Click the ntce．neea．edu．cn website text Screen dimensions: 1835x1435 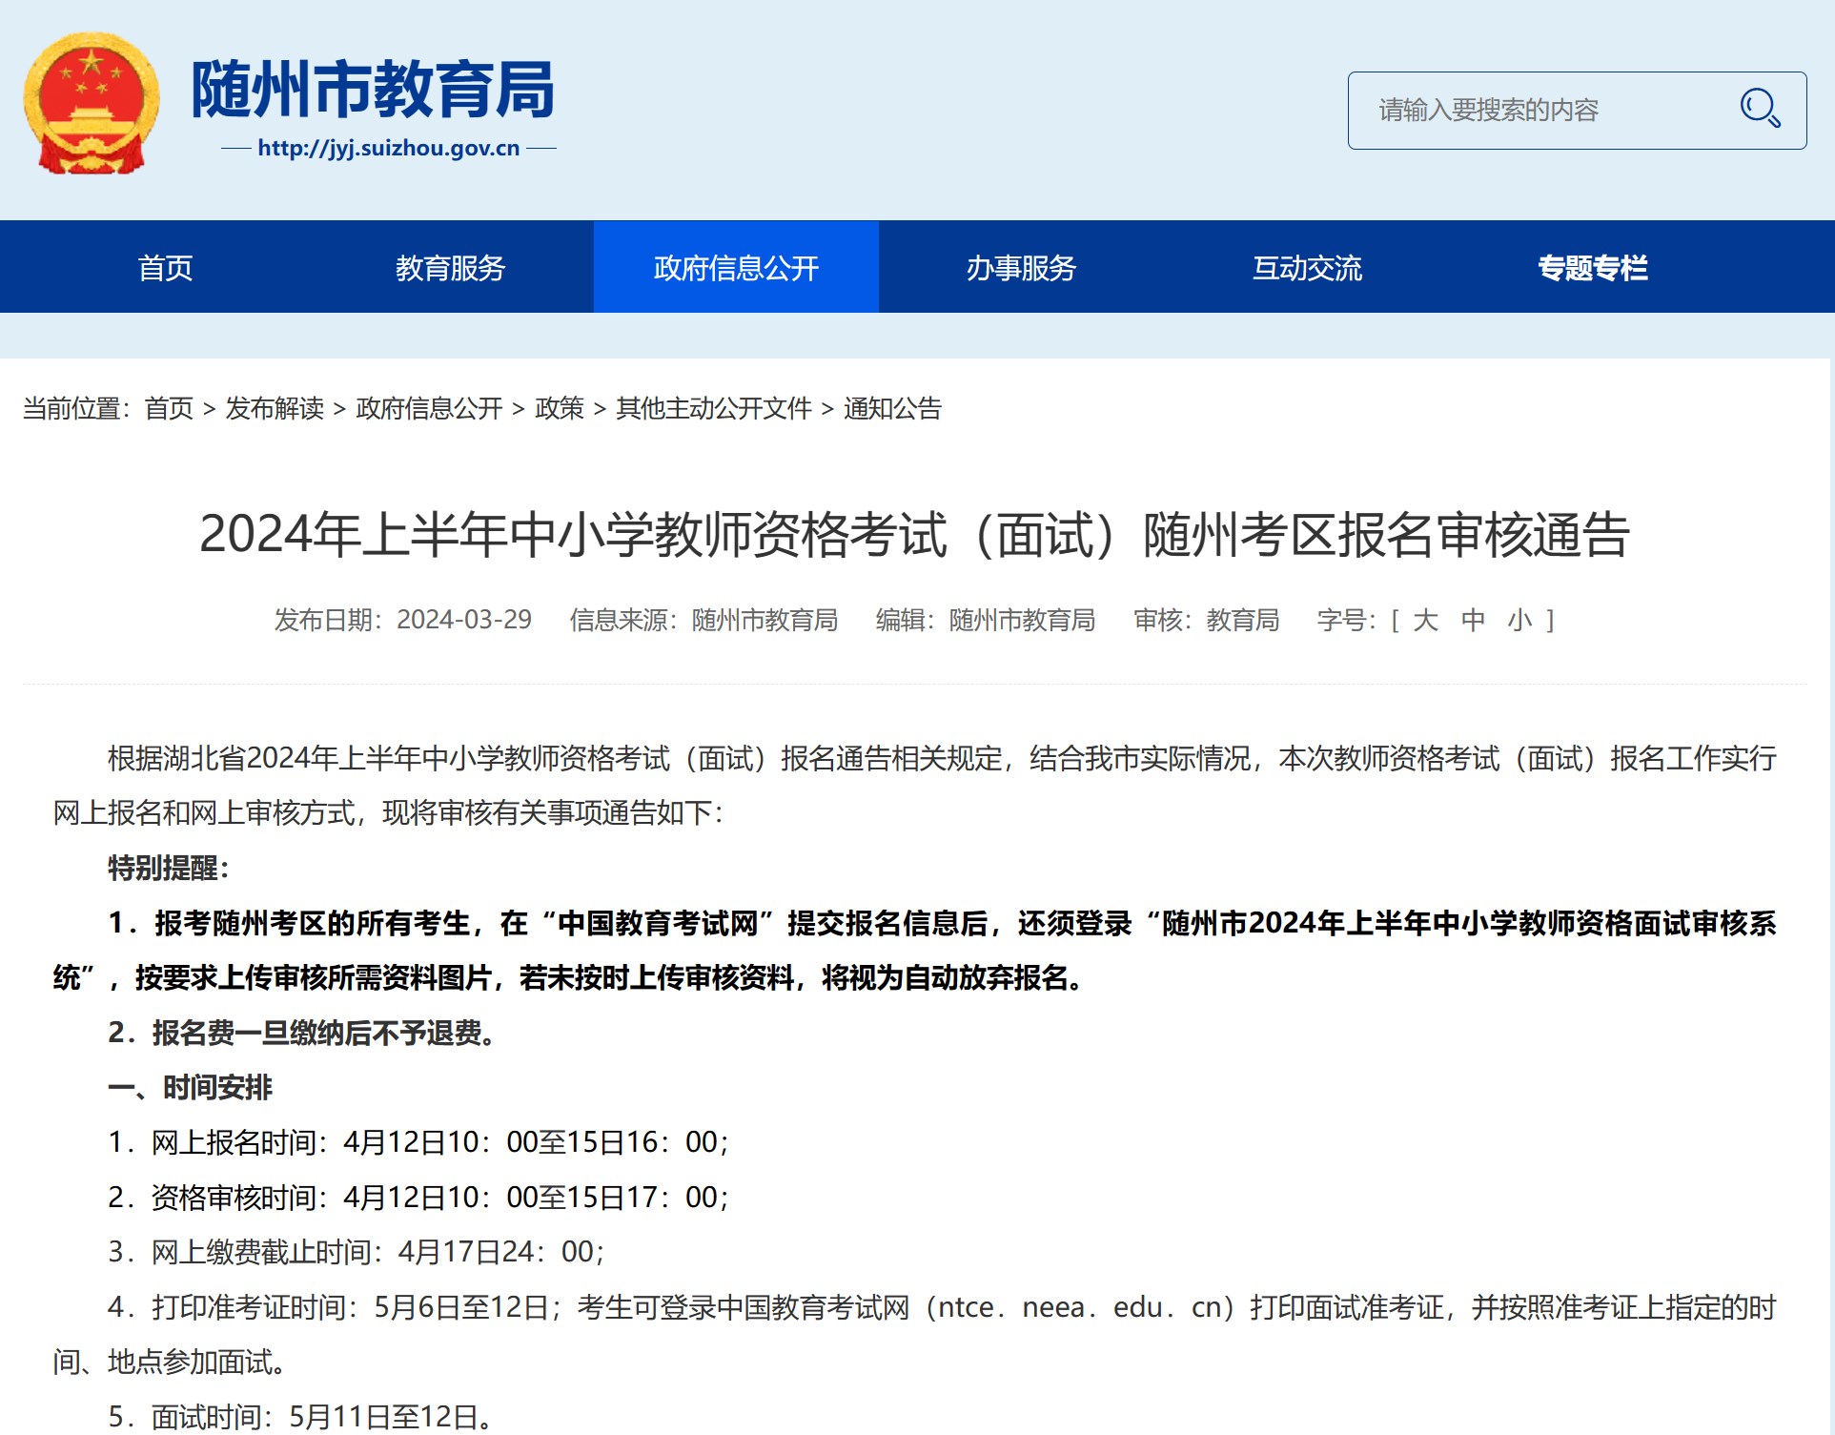[1079, 1307]
